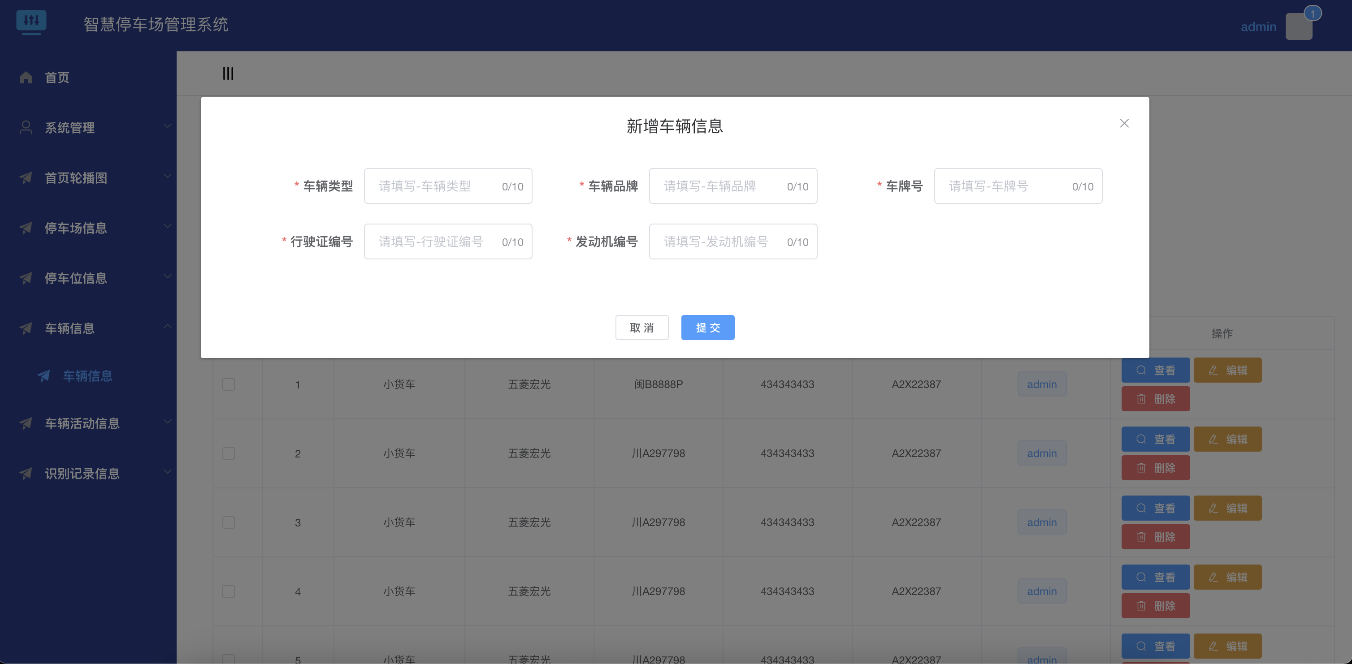
Task: Click paper plane icon beside 车辆活动信息
Action: pyautogui.click(x=26, y=423)
